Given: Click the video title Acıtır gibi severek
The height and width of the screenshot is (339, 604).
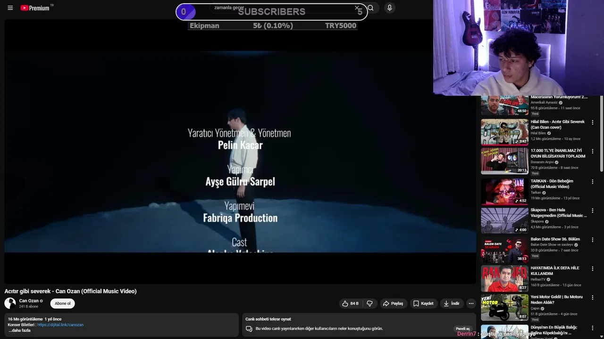Looking at the screenshot, I should point(70,291).
